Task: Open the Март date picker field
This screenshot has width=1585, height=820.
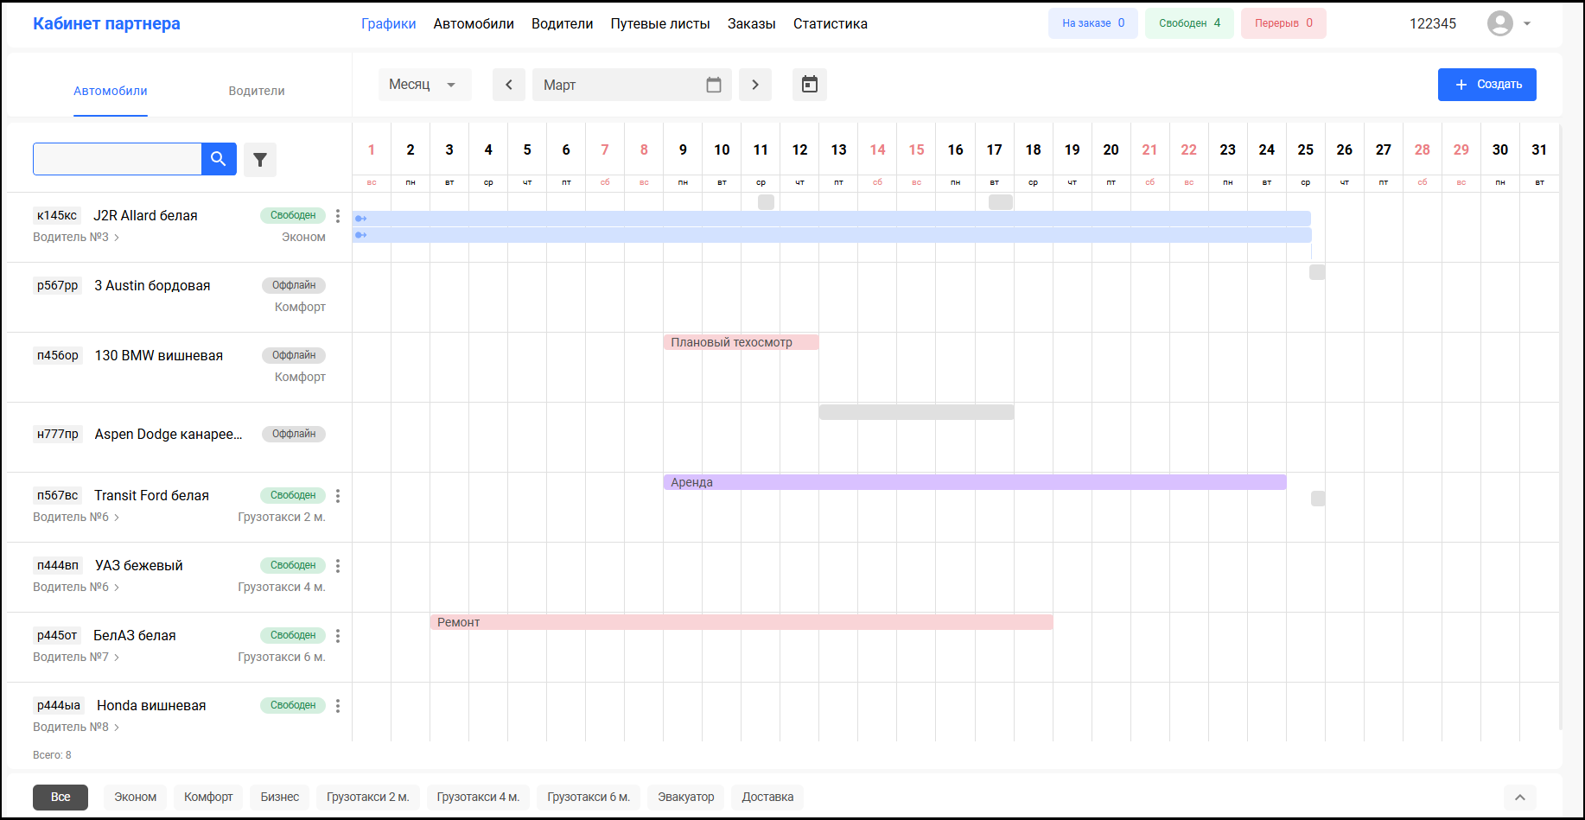Action: [x=631, y=85]
